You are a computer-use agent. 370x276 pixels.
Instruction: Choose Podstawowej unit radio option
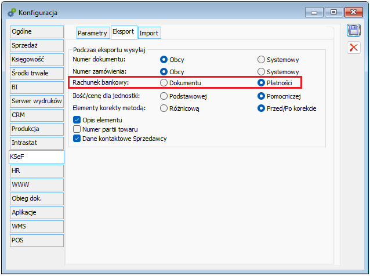click(164, 96)
